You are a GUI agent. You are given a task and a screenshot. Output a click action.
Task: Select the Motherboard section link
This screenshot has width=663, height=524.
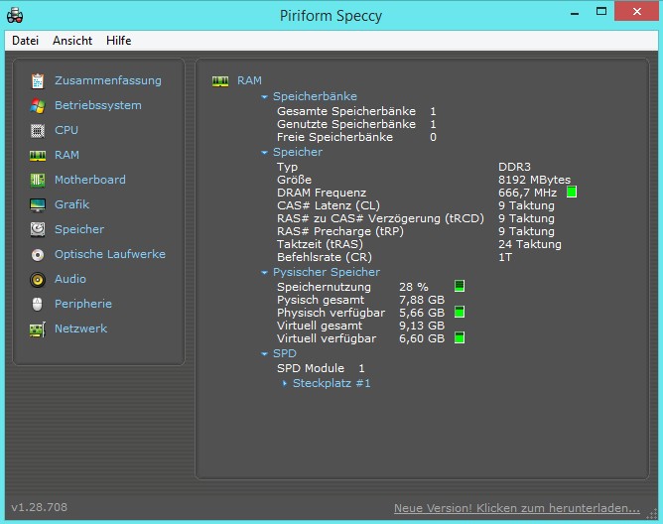pos(90,180)
